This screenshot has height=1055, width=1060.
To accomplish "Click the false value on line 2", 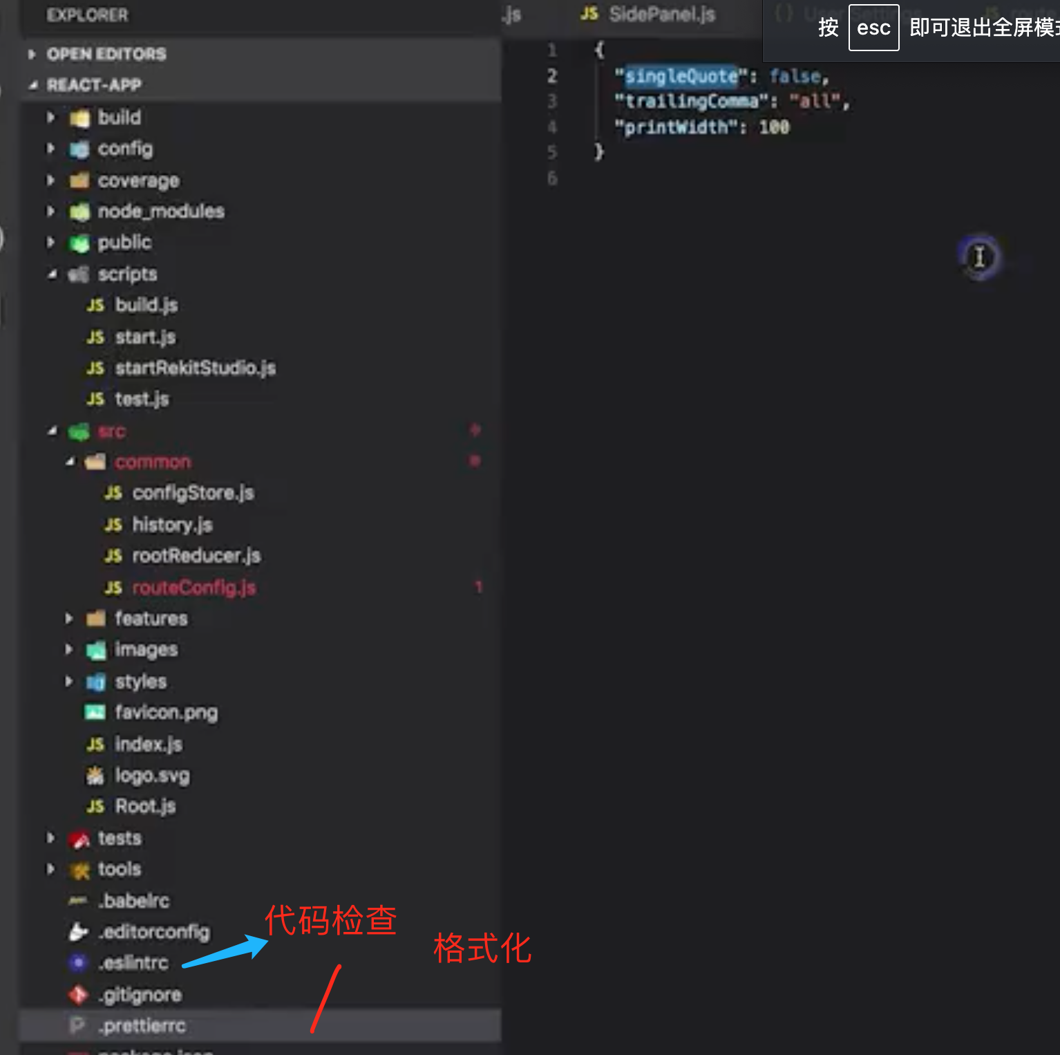I will (x=795, y=76).
